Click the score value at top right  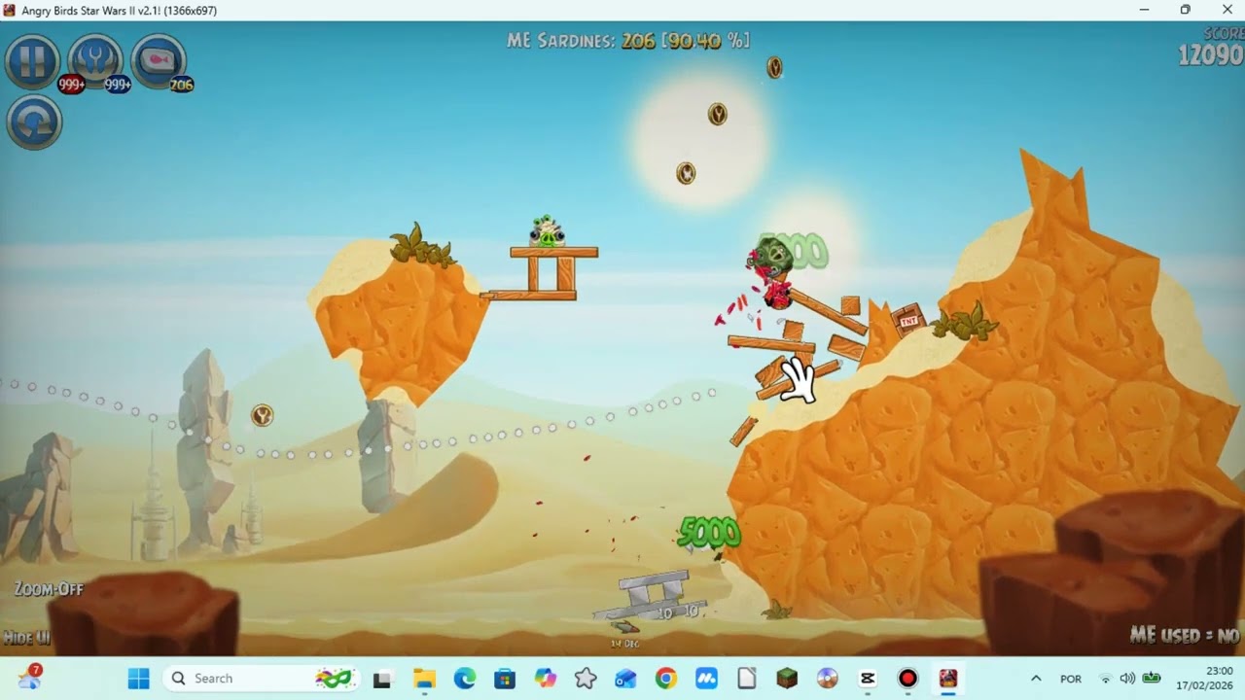[1211, 55]
